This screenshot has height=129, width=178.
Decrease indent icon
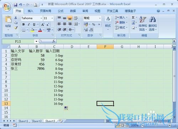pos(59,30)
